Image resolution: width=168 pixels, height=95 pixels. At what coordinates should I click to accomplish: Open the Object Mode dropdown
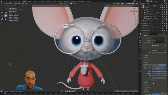click(x=9, y=3)
